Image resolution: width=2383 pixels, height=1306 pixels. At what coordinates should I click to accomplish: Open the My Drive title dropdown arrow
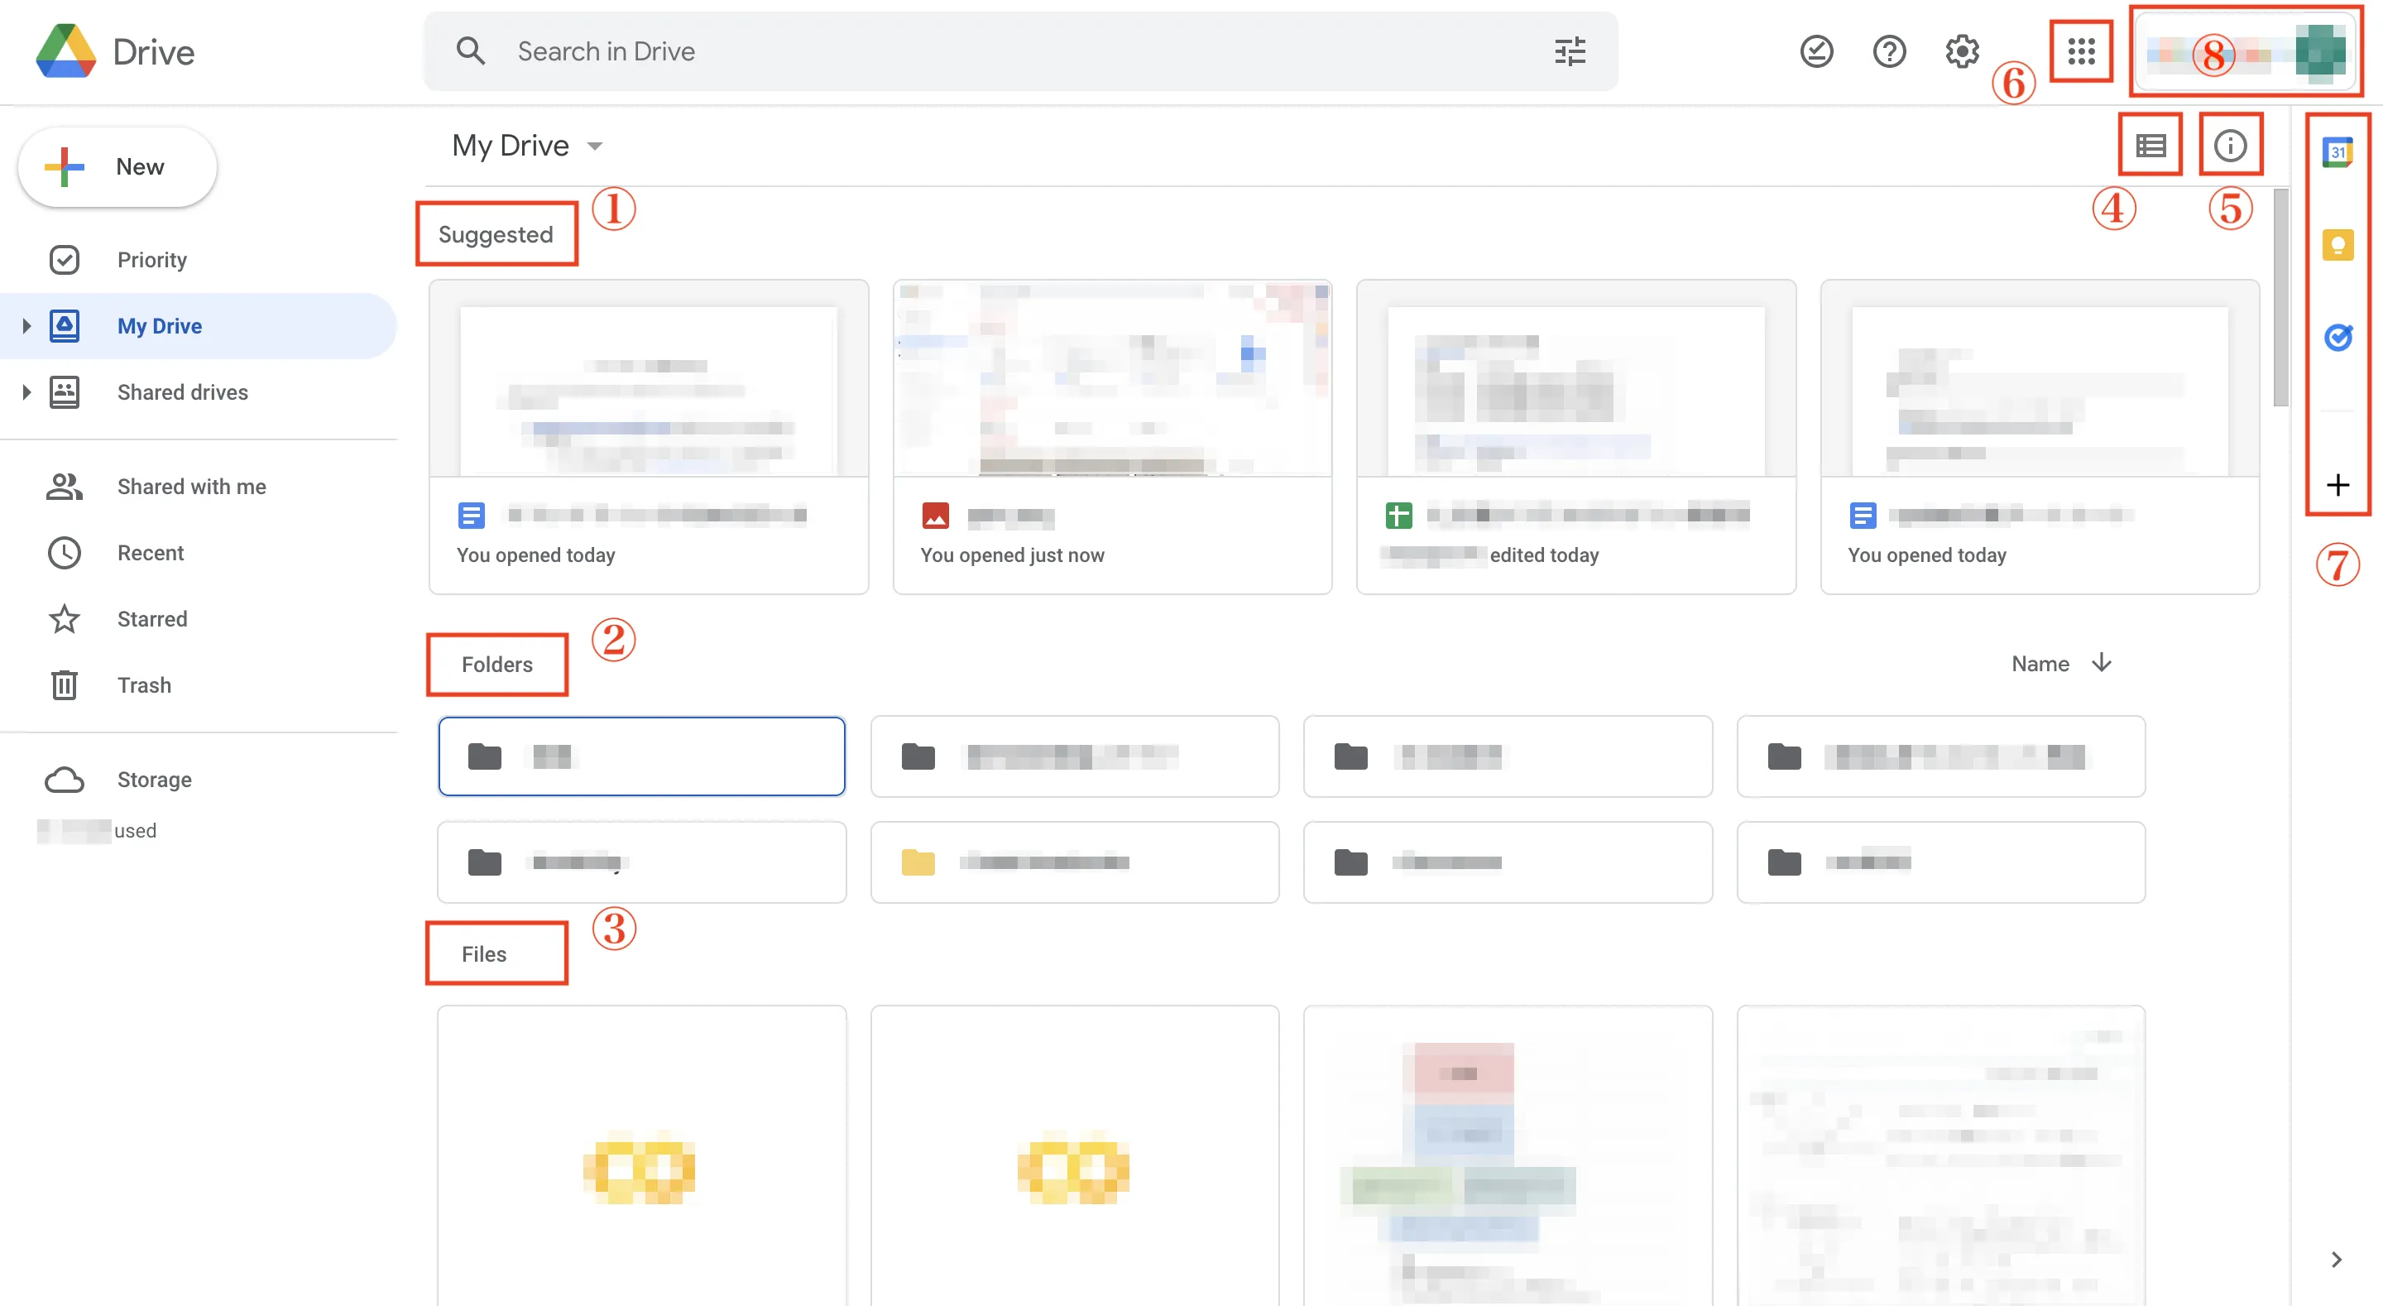595,146
